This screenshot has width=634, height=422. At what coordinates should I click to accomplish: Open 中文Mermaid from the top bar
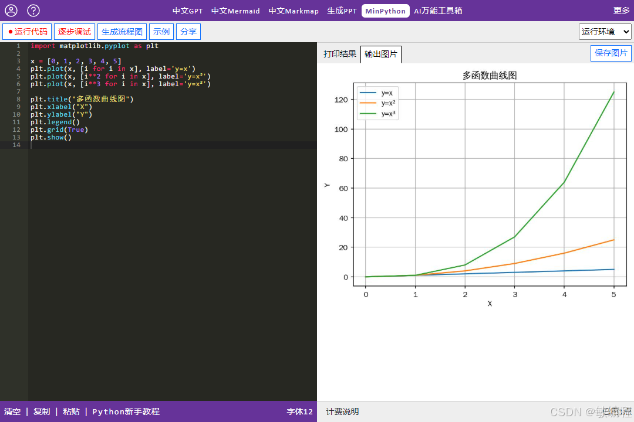(x=235, y=10)
